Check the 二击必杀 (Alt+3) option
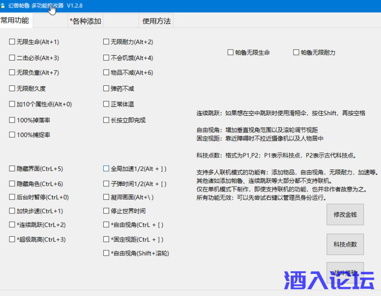381x296 pixels. pos(12,58)
